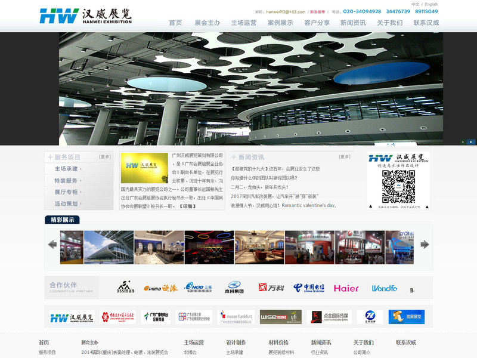Viewport: 477px width, 358px height.
Task: Open news item 迎接党的十九大
Action: pos(275,169)
